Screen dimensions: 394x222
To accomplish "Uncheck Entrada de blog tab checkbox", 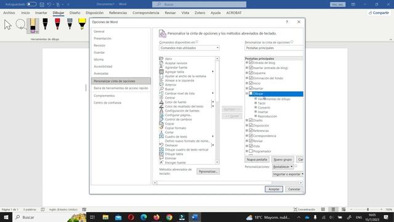I will point(251,62).
